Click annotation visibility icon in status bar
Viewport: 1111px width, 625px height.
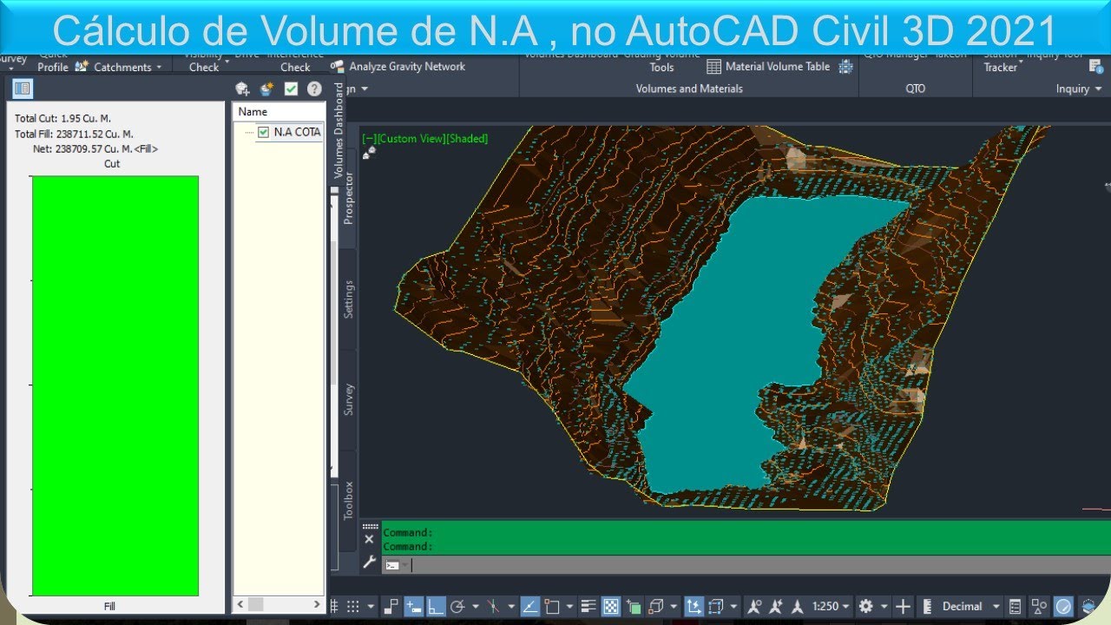pos(754,606)
